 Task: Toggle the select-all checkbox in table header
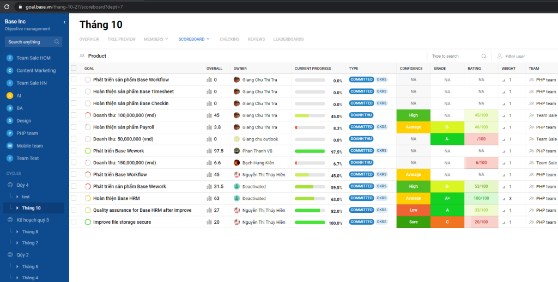tap(74, 68)
